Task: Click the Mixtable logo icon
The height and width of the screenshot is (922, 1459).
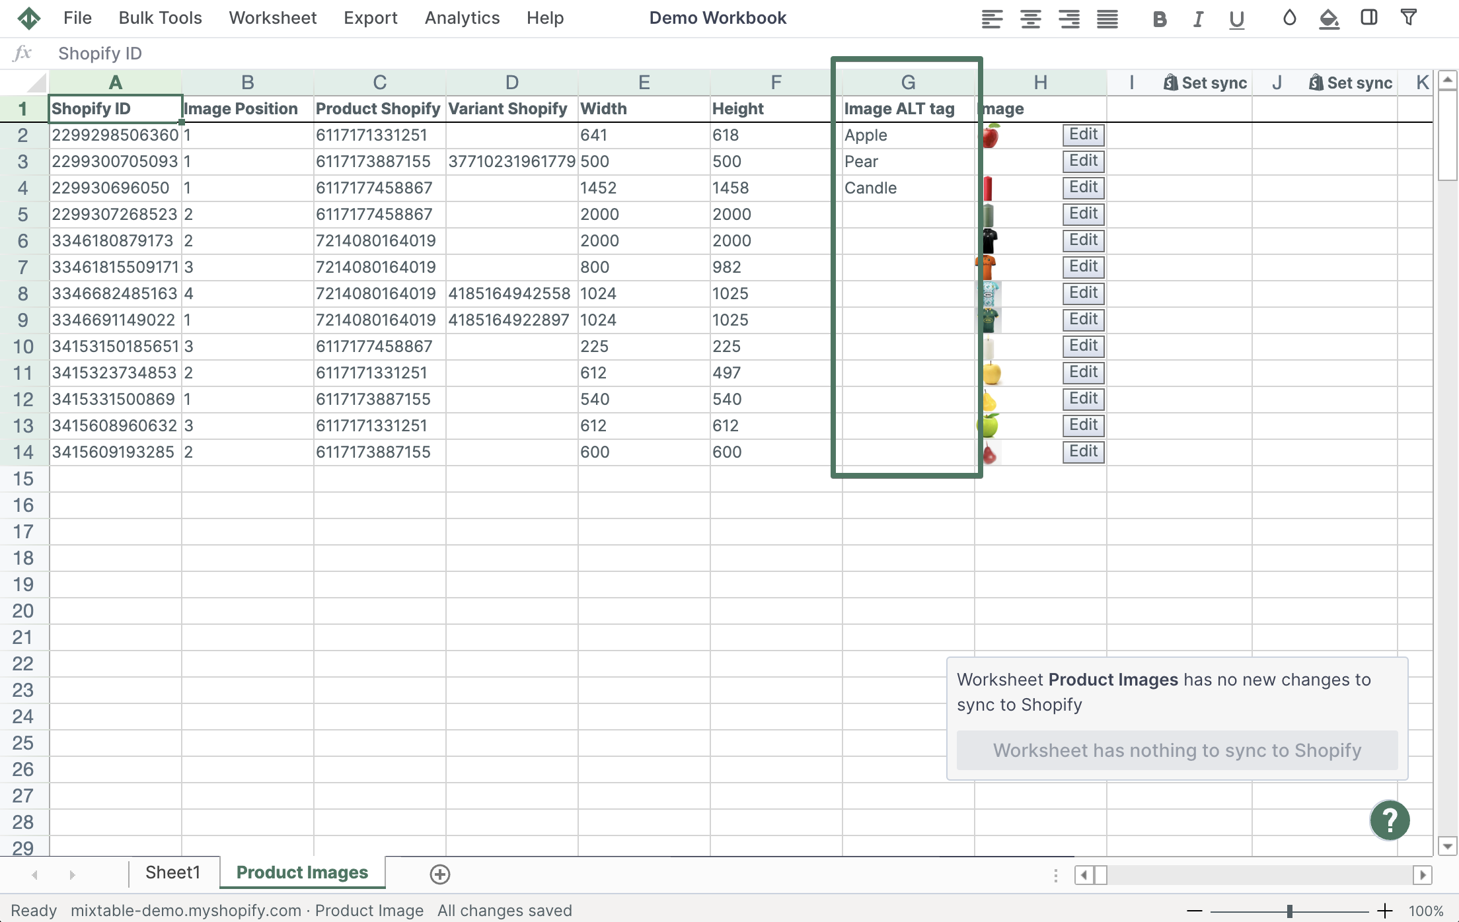Action: [x=29, y=18]
